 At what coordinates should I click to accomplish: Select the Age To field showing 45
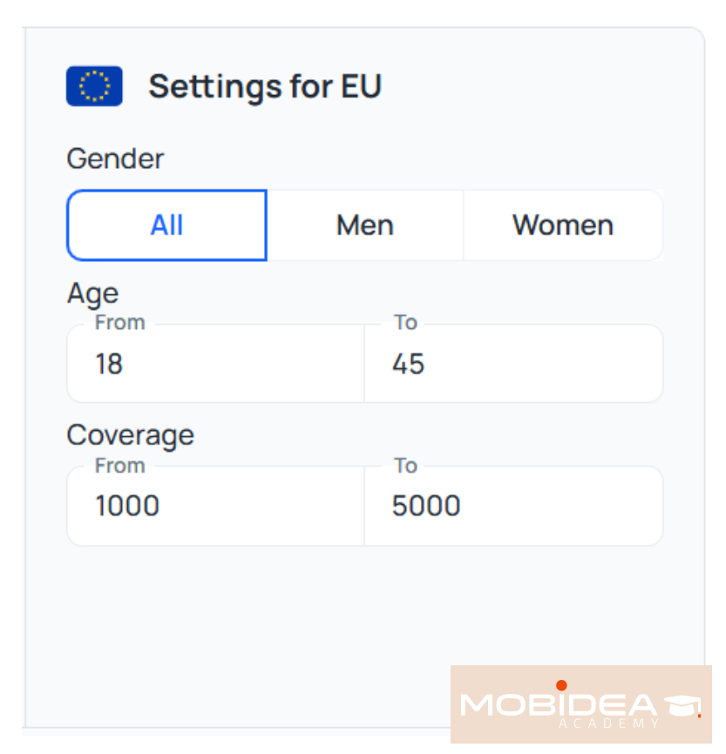click(x=512, y=363)
